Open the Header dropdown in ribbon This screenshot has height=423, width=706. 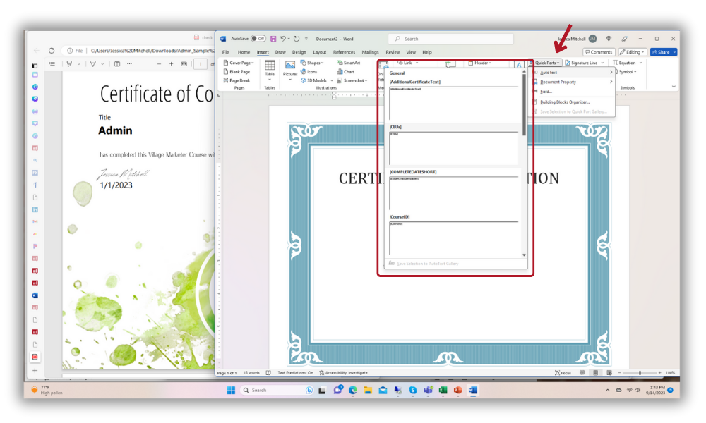tap(480, 63)
